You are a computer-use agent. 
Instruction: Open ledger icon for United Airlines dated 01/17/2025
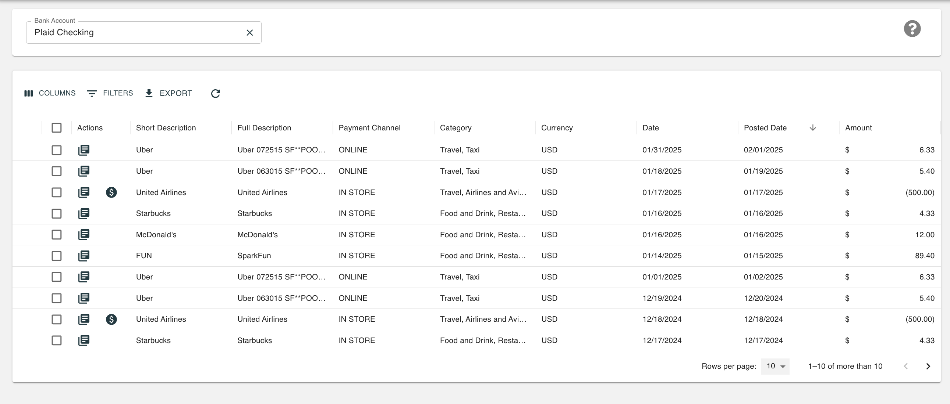[x=84, y=192]
